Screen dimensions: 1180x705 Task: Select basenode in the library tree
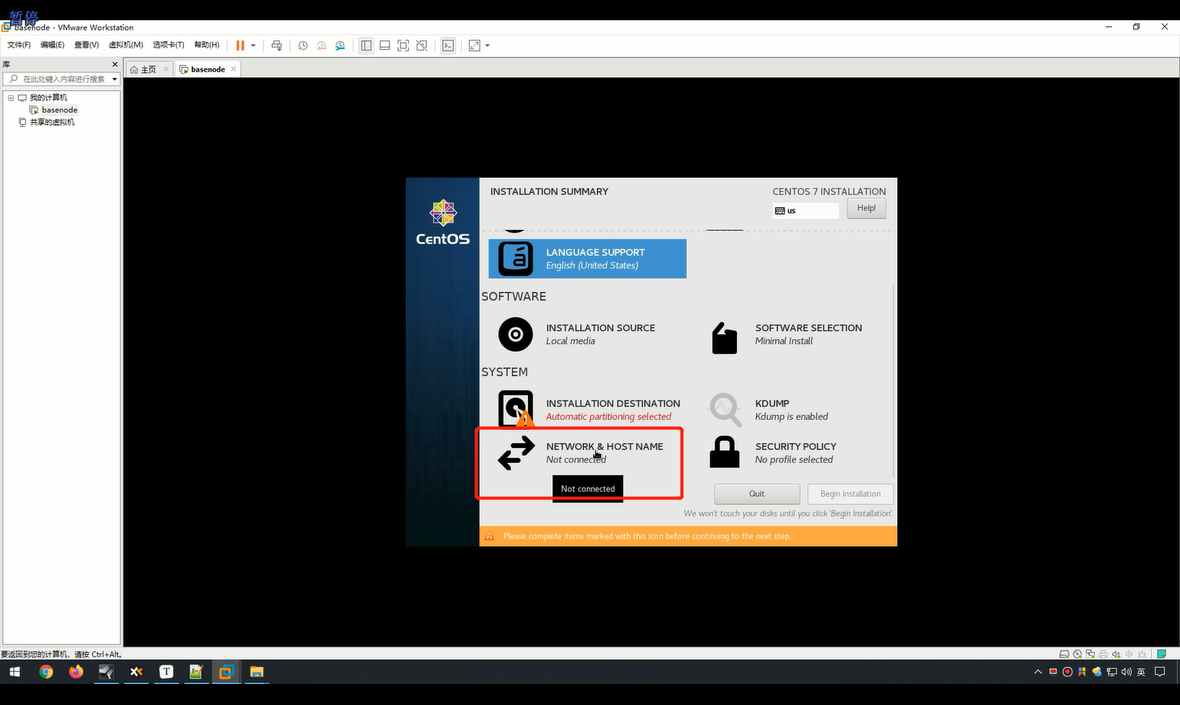click(x=59, y=111)
